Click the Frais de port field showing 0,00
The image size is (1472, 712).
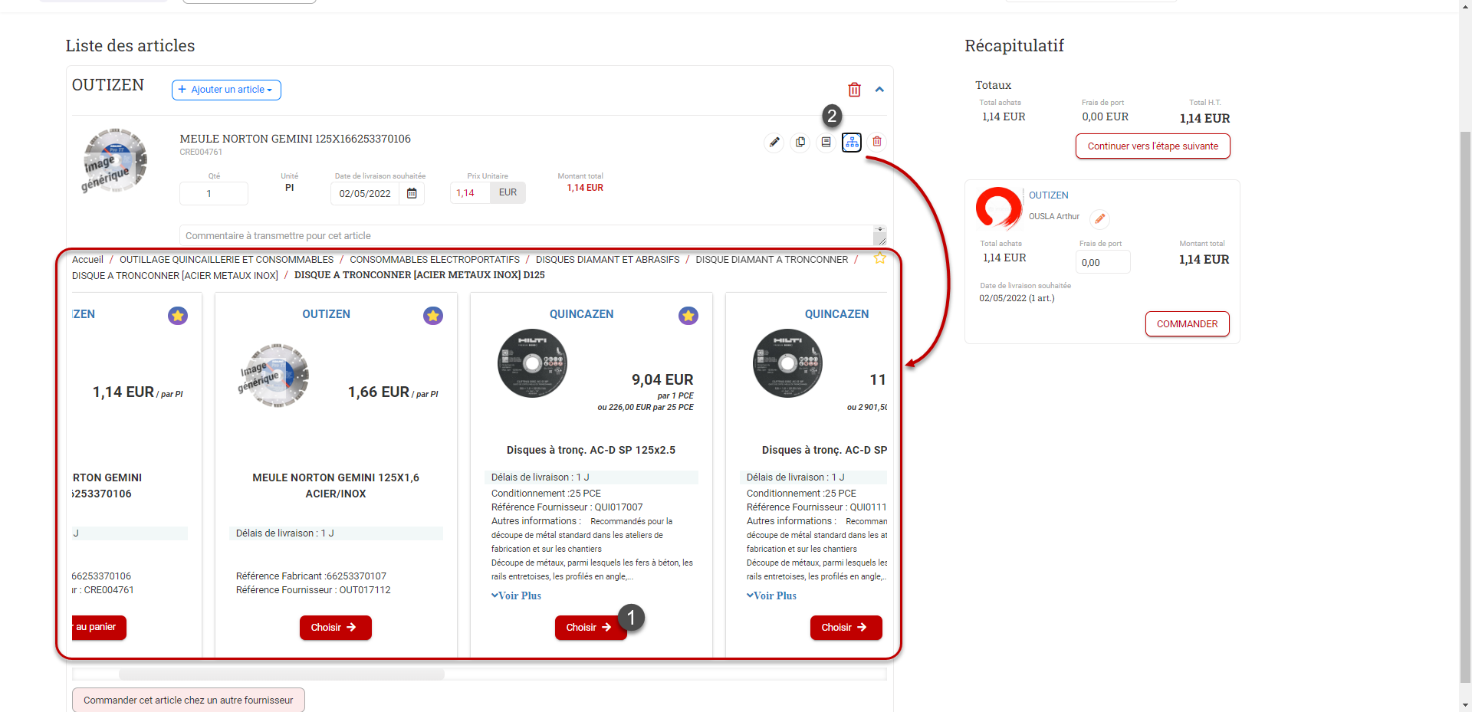tap(1102, 262)
